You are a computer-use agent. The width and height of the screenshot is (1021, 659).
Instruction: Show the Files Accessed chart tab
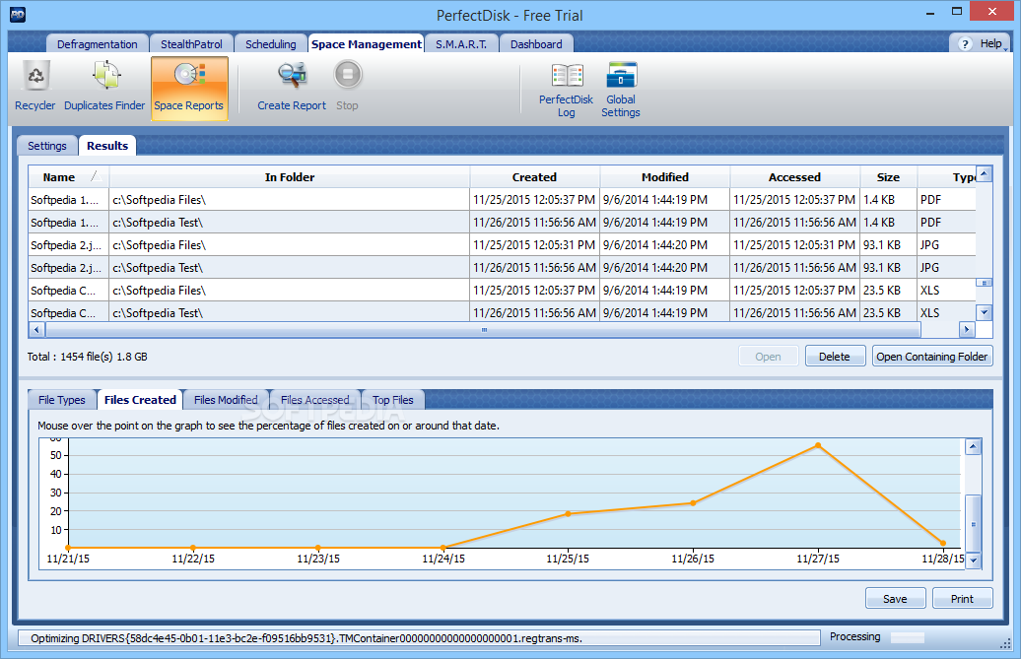click(x=314, y=399)
